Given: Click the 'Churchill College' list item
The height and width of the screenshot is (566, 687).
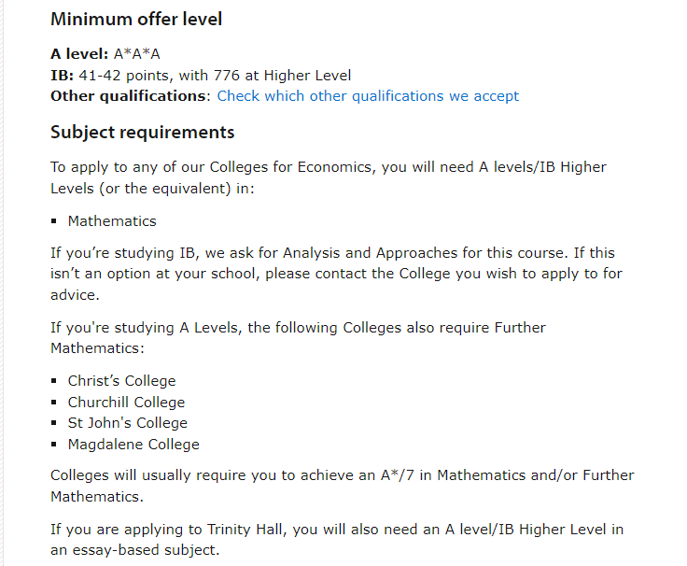Looking at the screenshot, I should point(126,402).
